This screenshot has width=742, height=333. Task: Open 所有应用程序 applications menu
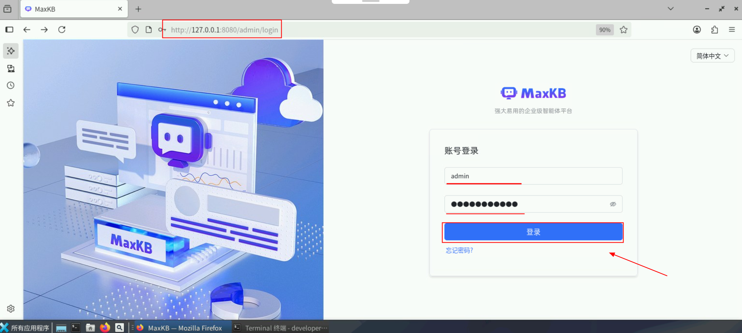(x=25, y=328)
